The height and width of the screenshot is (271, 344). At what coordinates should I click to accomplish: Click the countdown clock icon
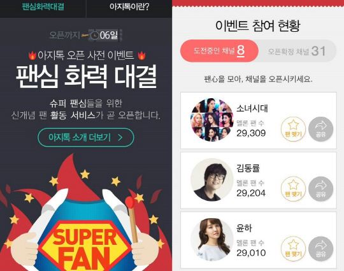click(95, 35)
